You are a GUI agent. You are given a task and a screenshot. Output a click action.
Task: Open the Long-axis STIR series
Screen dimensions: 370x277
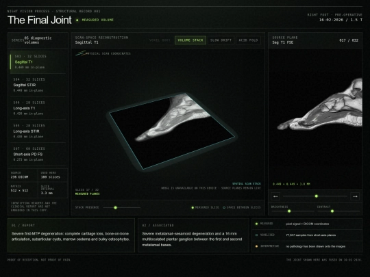38,131
